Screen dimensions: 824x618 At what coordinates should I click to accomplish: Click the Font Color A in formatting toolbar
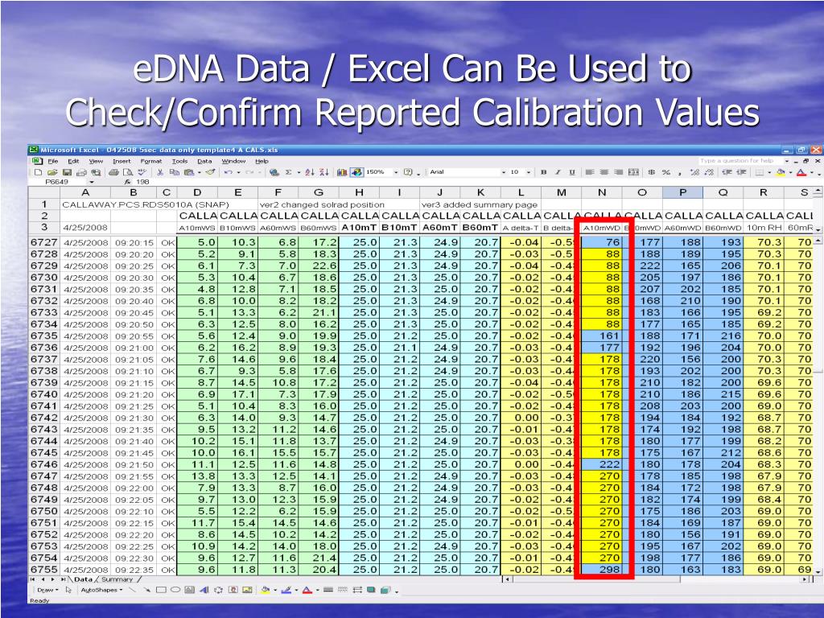click(801, 172)
